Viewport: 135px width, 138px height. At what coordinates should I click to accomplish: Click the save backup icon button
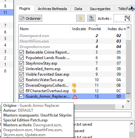click(x=91, y=18)
